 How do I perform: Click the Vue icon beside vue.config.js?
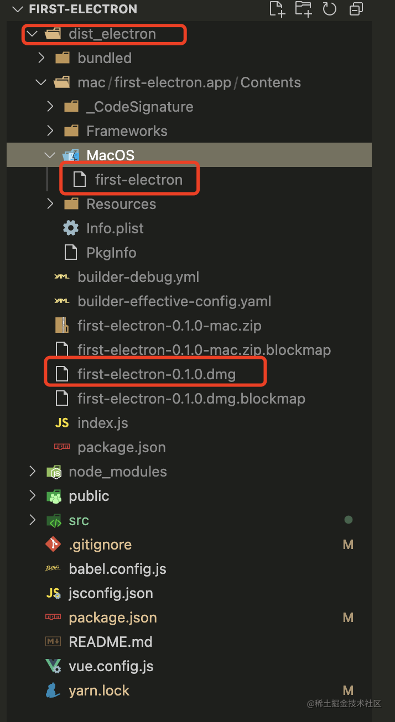coord(53,666)
